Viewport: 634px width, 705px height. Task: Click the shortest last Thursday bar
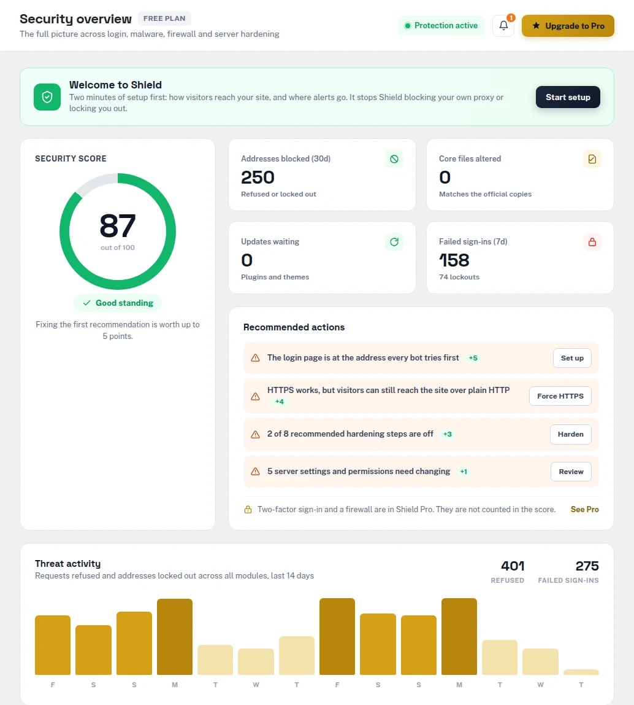[x=581, y=672]
